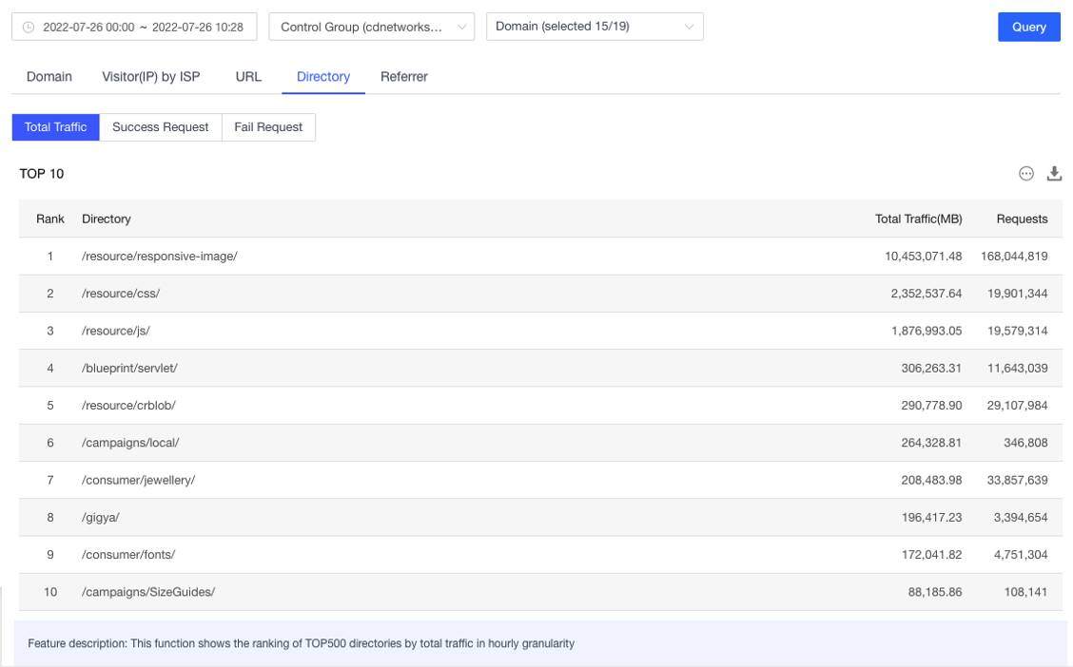Click the Requests column header

[x=1022, y=219]
